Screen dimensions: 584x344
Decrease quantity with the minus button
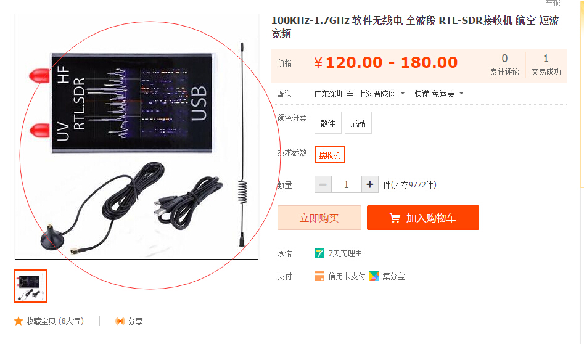323,184
